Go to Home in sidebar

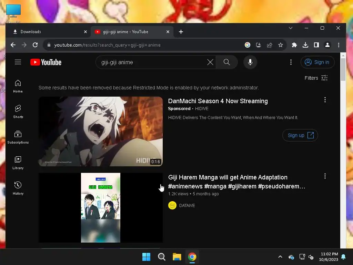(18, 86)
